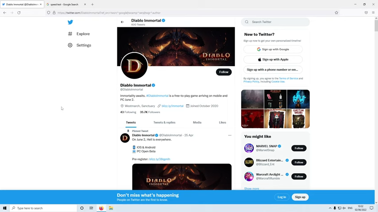Screen dimensions: 378x212
Task: View site info via padlock icon
Action: 54,13
